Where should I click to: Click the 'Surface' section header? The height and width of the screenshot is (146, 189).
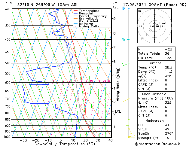coord(155,63)
